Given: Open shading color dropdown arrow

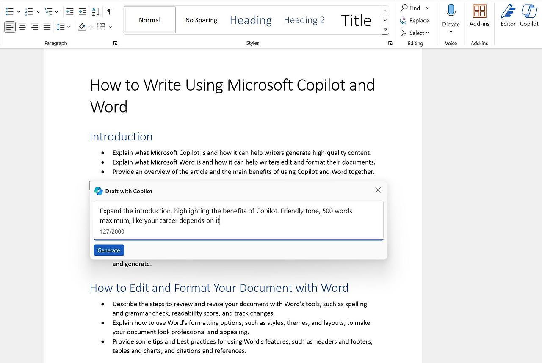Looking at the screenshot, I should point(91,27).
